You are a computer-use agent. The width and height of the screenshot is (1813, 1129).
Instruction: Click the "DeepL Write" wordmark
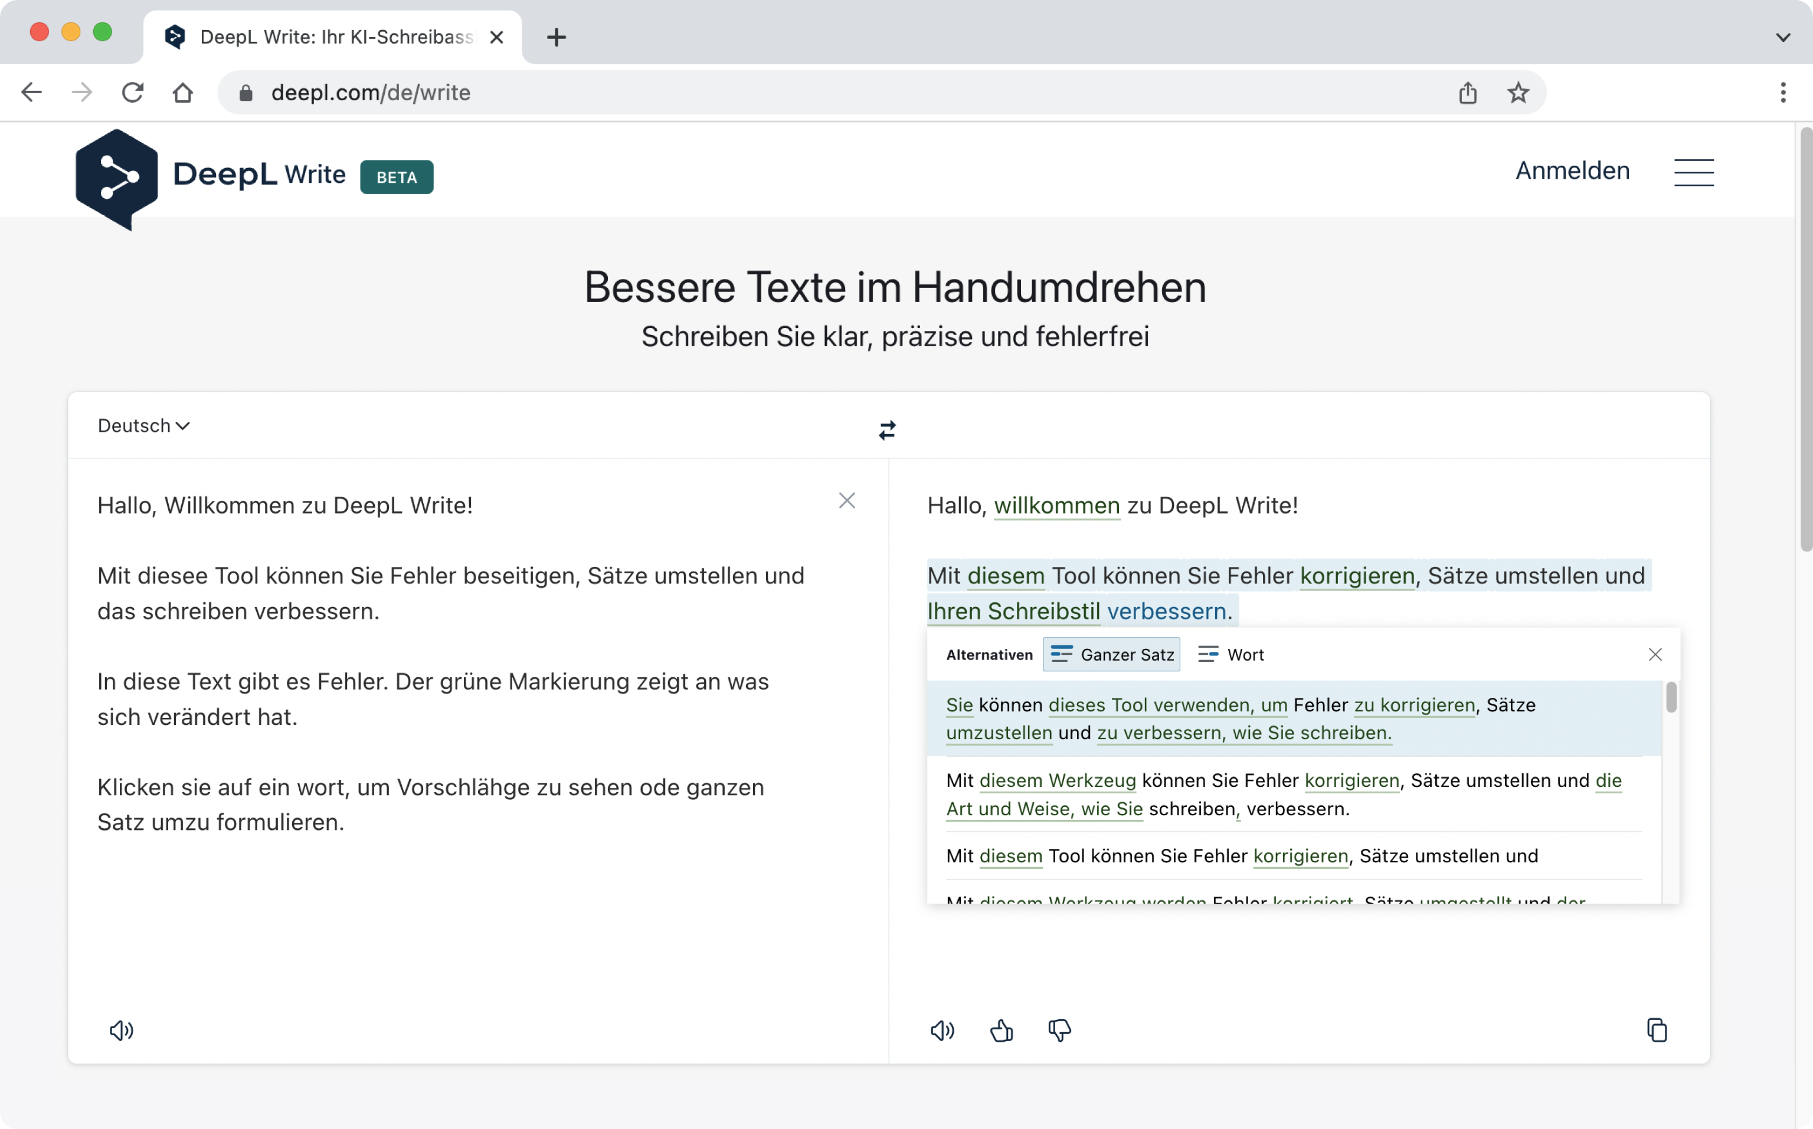(258, 174)
